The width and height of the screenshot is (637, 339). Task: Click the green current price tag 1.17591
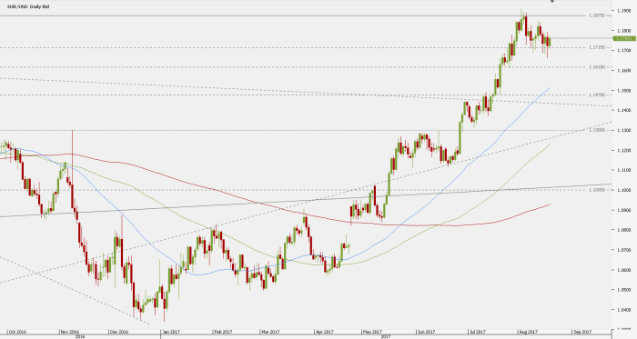tap(624, 38)
